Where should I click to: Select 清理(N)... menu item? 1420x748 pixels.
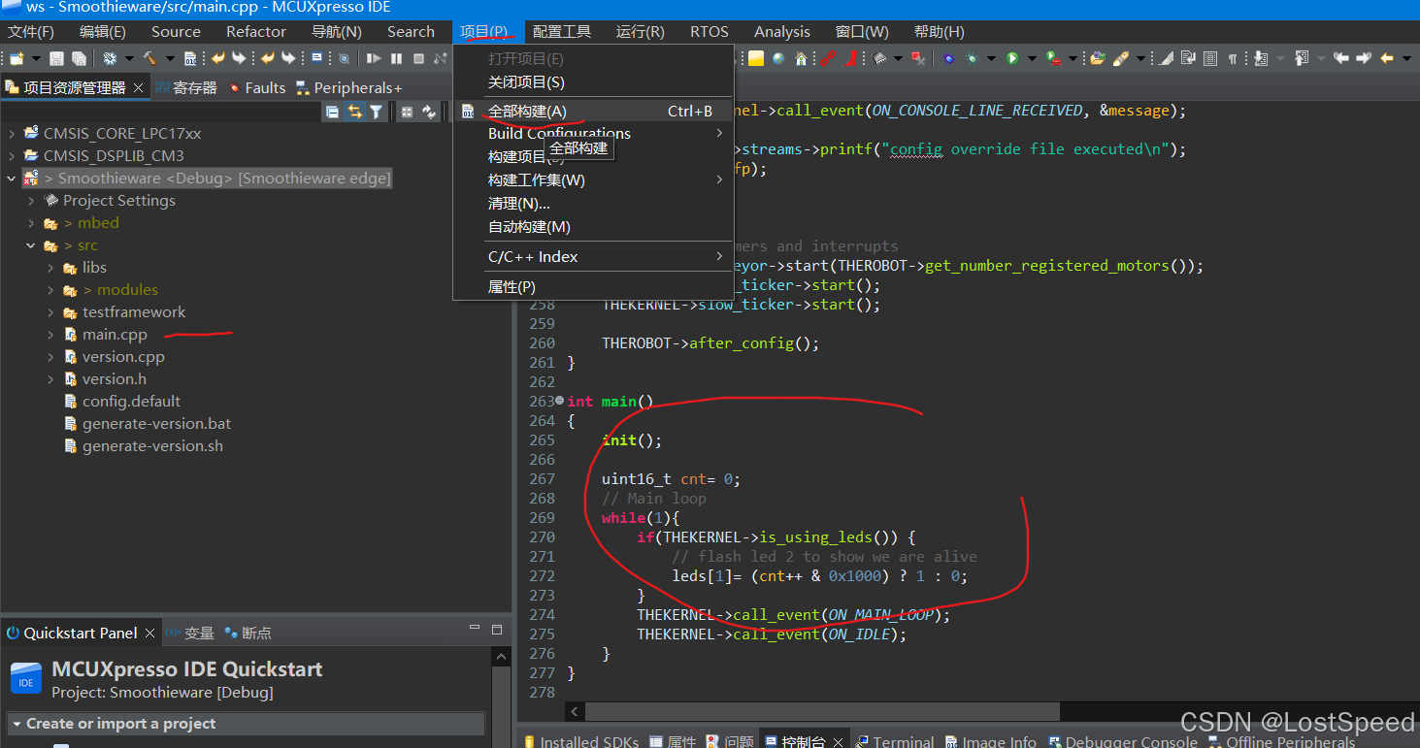[x=593, y=204]
